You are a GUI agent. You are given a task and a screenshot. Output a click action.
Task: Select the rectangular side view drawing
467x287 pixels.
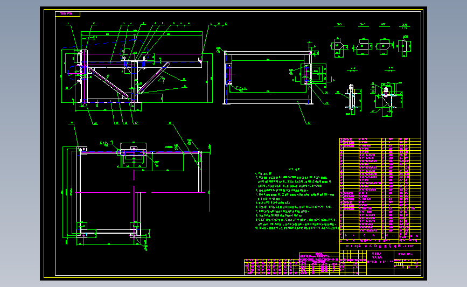pyautogui.click(x=268, y=78)
